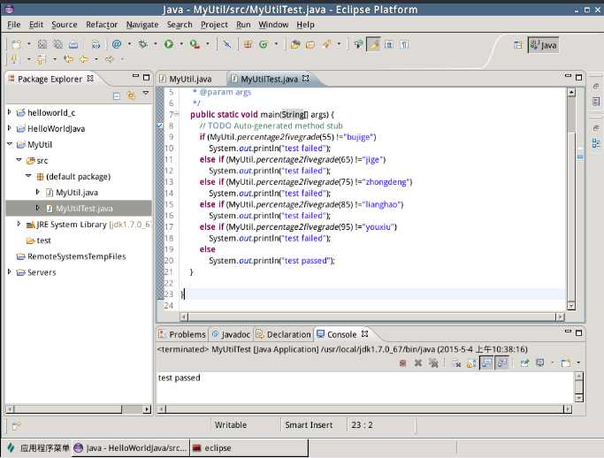Click the Next Annotation icon
This screenshot has height=458, width=604.
15,59
